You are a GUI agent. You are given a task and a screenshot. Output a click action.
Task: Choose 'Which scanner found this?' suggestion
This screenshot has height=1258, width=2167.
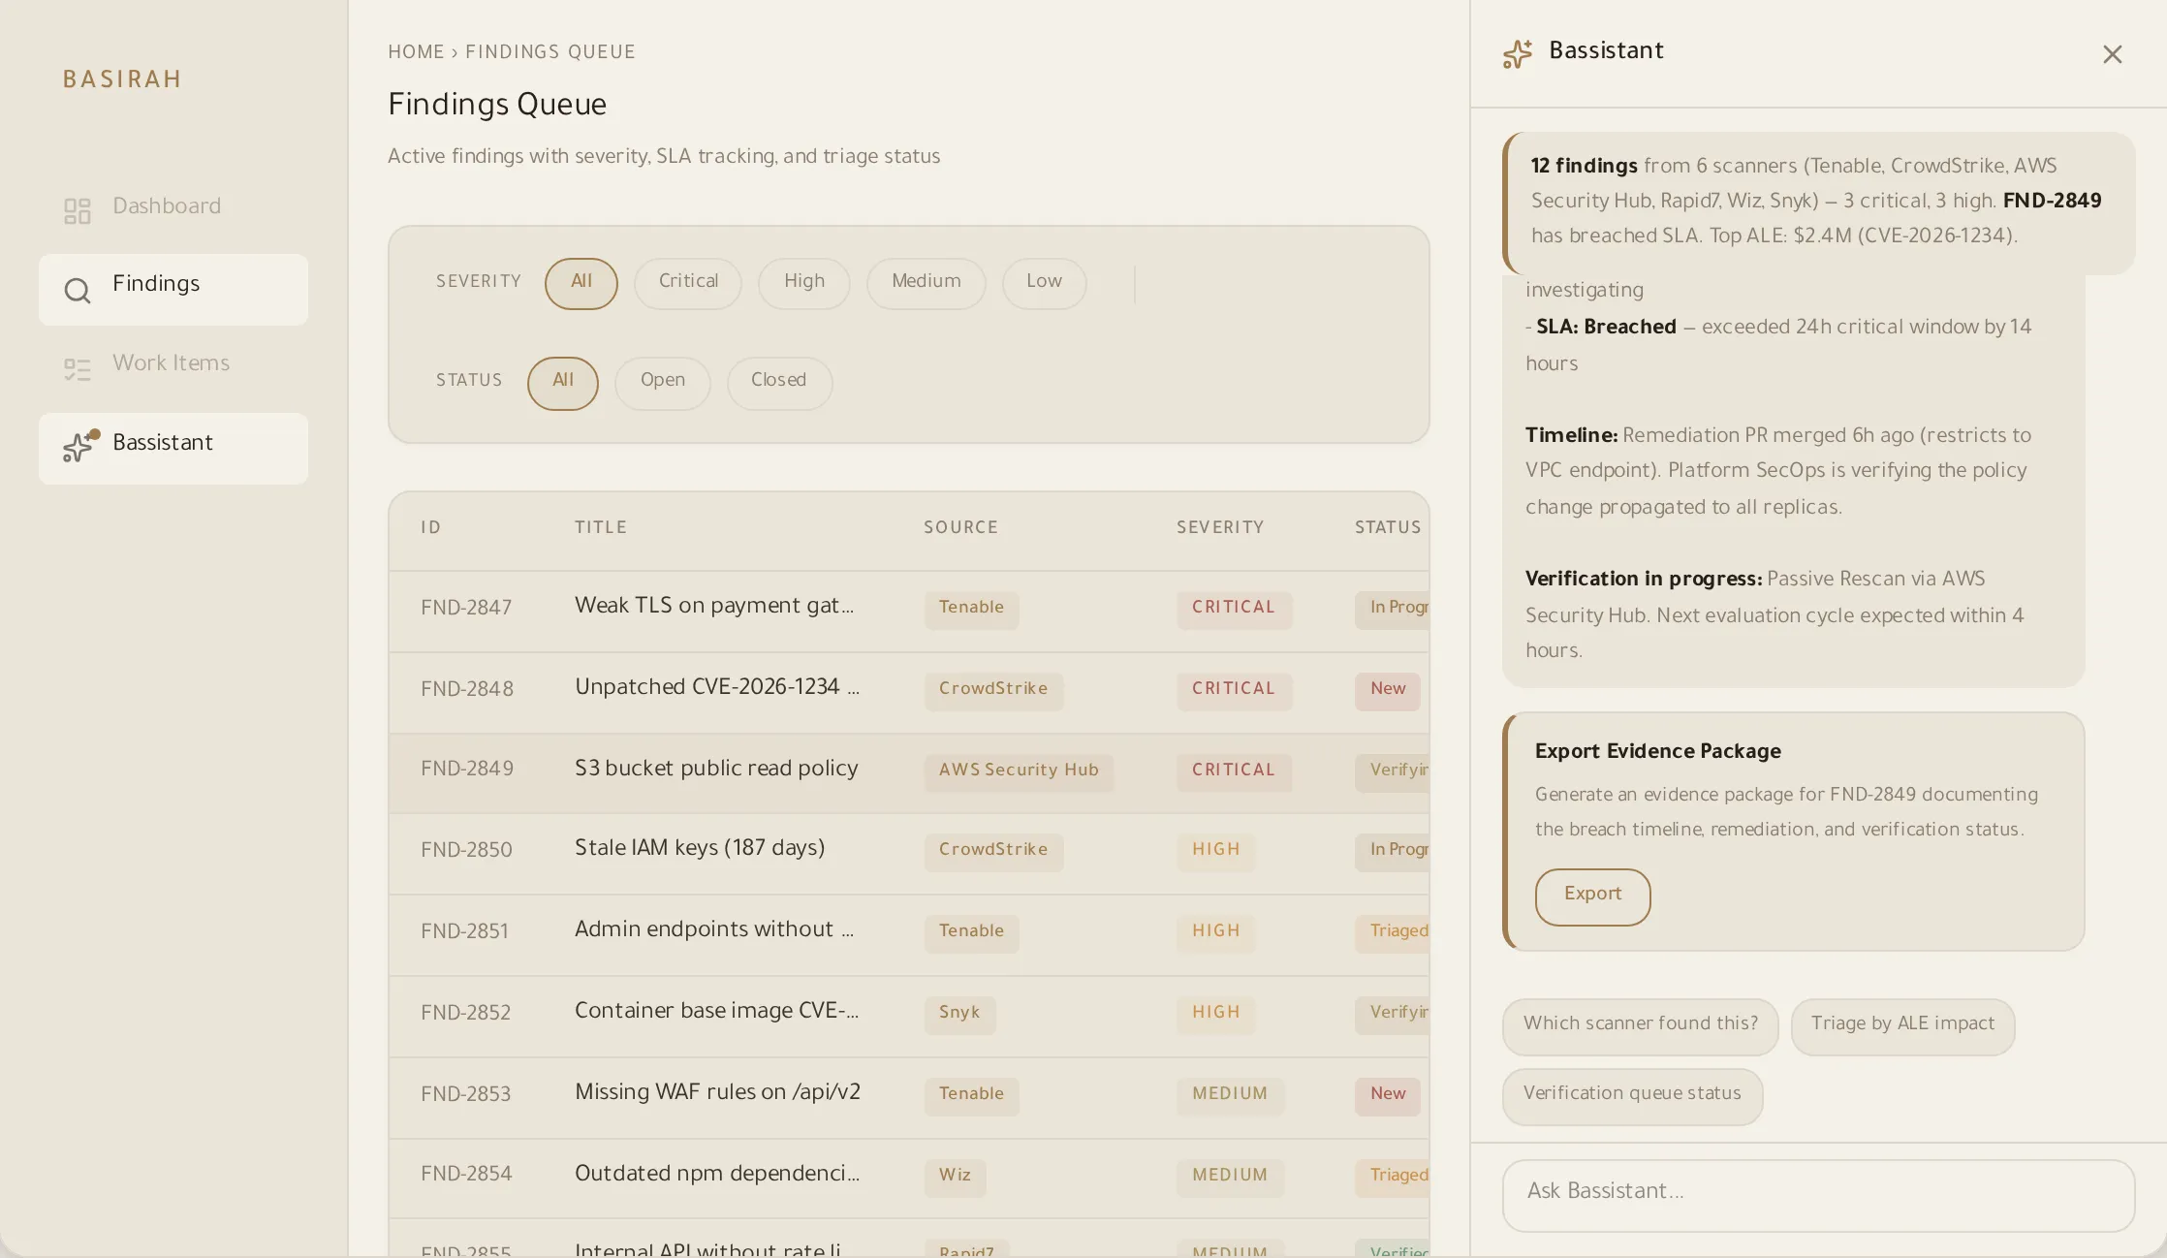(x=1640, y=1024)
